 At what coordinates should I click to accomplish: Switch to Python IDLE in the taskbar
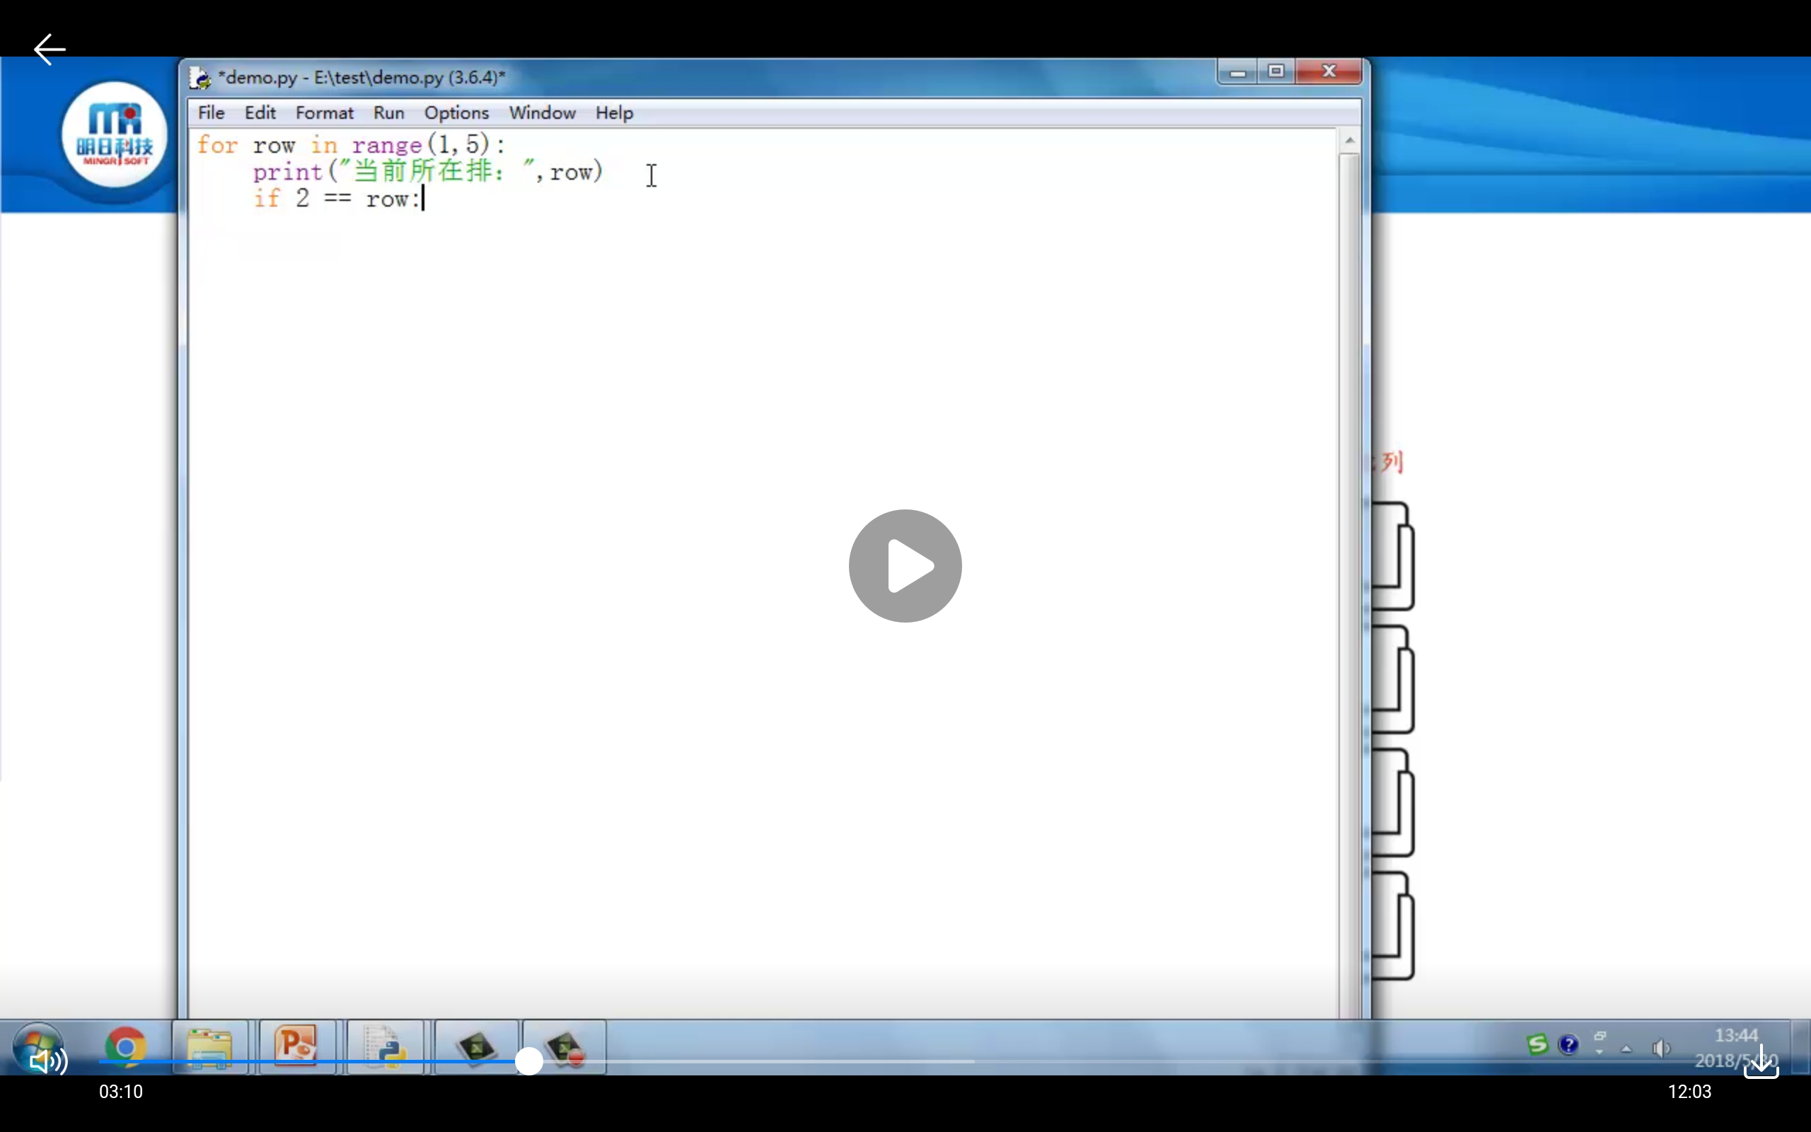385,1046
